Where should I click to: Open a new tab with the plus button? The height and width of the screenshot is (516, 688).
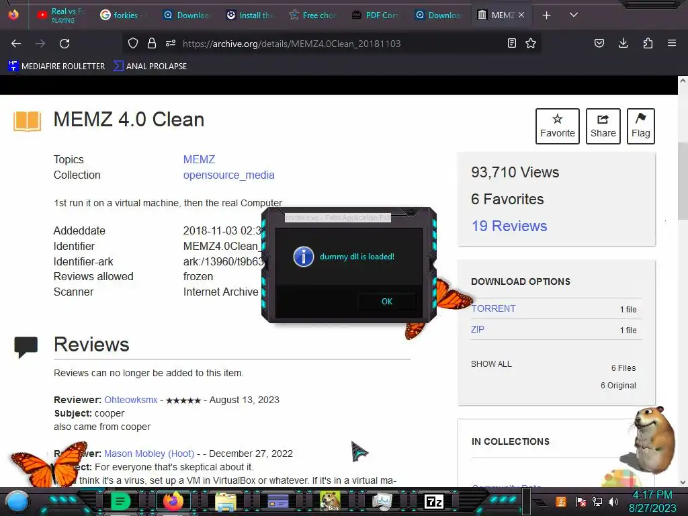click(547, 15)
